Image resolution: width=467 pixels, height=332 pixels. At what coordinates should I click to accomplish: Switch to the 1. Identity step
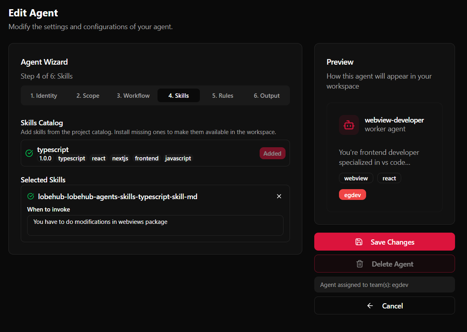(44, 96)
